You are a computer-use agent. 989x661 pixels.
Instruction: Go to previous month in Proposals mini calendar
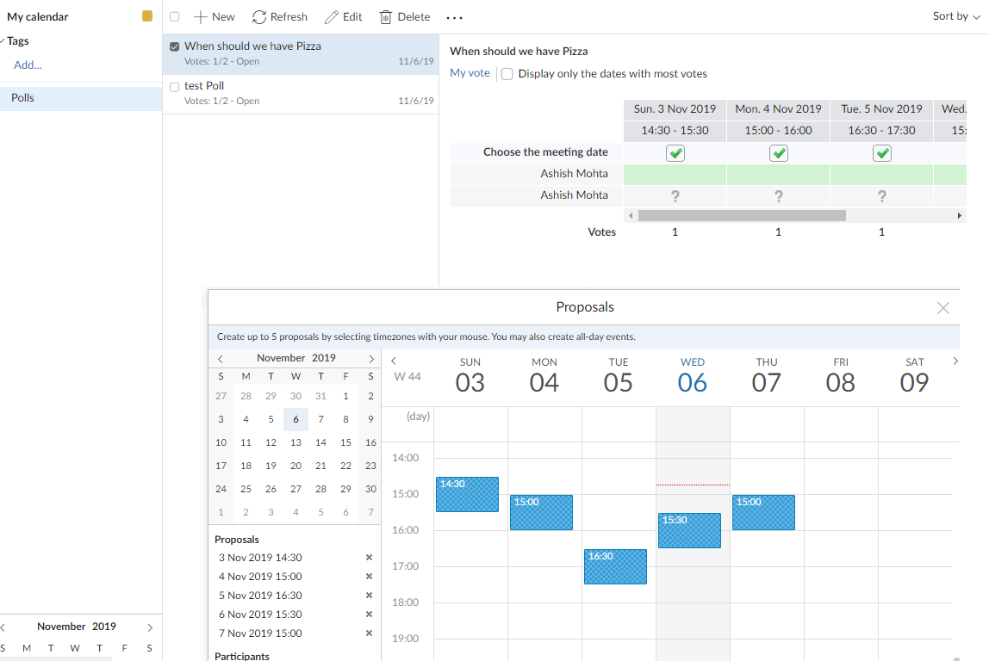tap(221, 359)
